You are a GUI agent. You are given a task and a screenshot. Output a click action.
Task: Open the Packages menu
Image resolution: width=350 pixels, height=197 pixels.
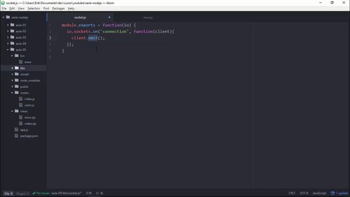tap(59, 9)
